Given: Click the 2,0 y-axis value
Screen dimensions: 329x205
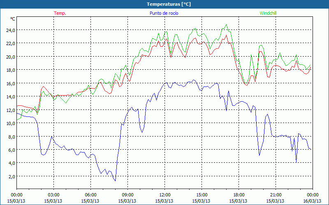Looking at the screenshot, I should coord(12,176).
